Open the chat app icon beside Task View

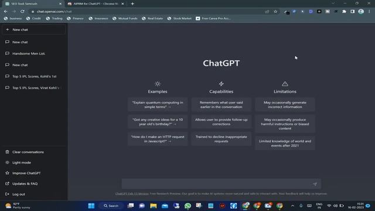[142, 206]
